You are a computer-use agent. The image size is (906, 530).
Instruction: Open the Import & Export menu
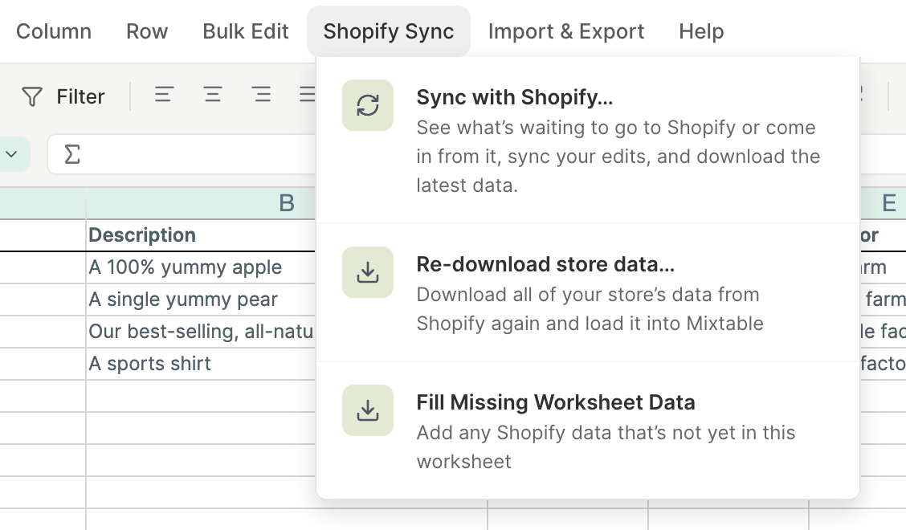click(x=565, y=31)
